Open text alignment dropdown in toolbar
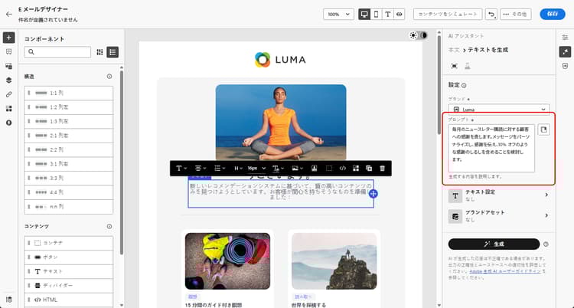Image resolution: width=574 pixels, height=308 pixels. tap(201, 169)
